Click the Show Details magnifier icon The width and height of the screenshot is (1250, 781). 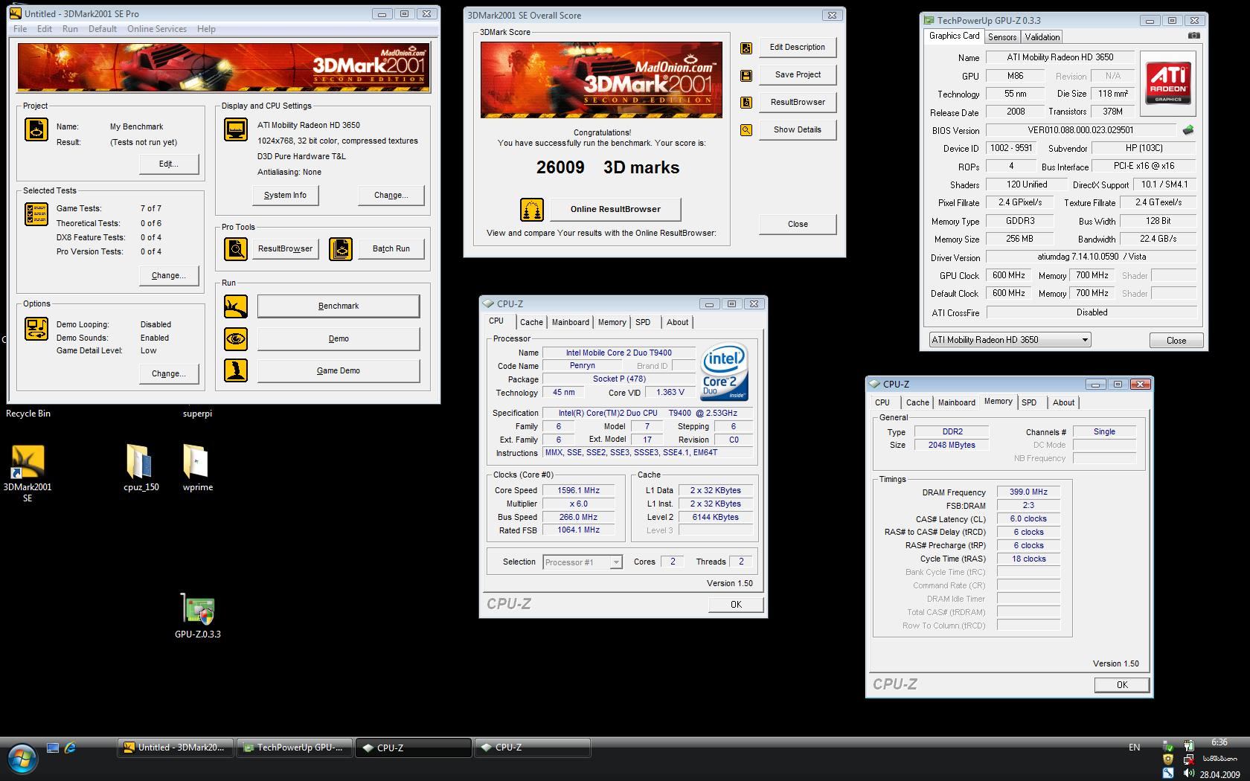(x=746, y=130)
